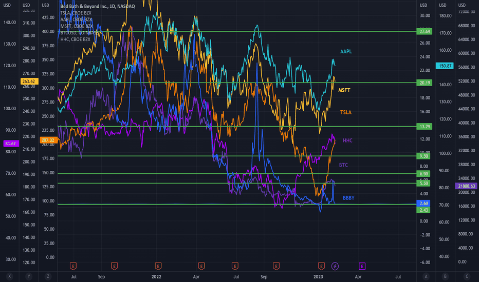Image resolution: width=479 pixels, height=282 pixels.
Task: Click the blue 2.60 current price label
Action: [x=423, y=204]
